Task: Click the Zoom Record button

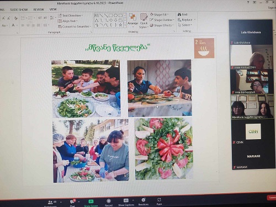Action: pyautogui.click(x=109, y=202)
